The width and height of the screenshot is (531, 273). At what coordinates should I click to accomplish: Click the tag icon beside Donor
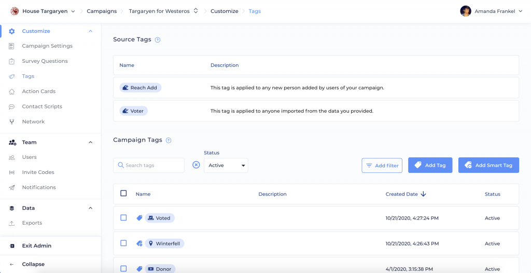(139, 269)
